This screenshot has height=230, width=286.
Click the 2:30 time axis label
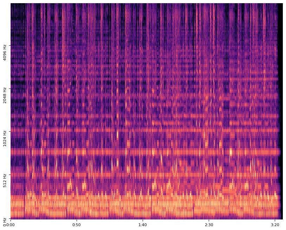click(209, 225)
